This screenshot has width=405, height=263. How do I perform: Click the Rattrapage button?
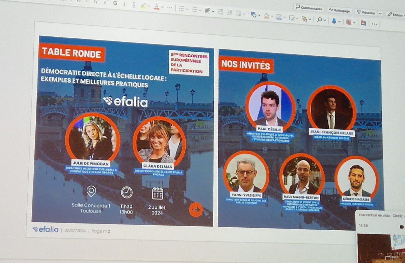click(339, 10)
